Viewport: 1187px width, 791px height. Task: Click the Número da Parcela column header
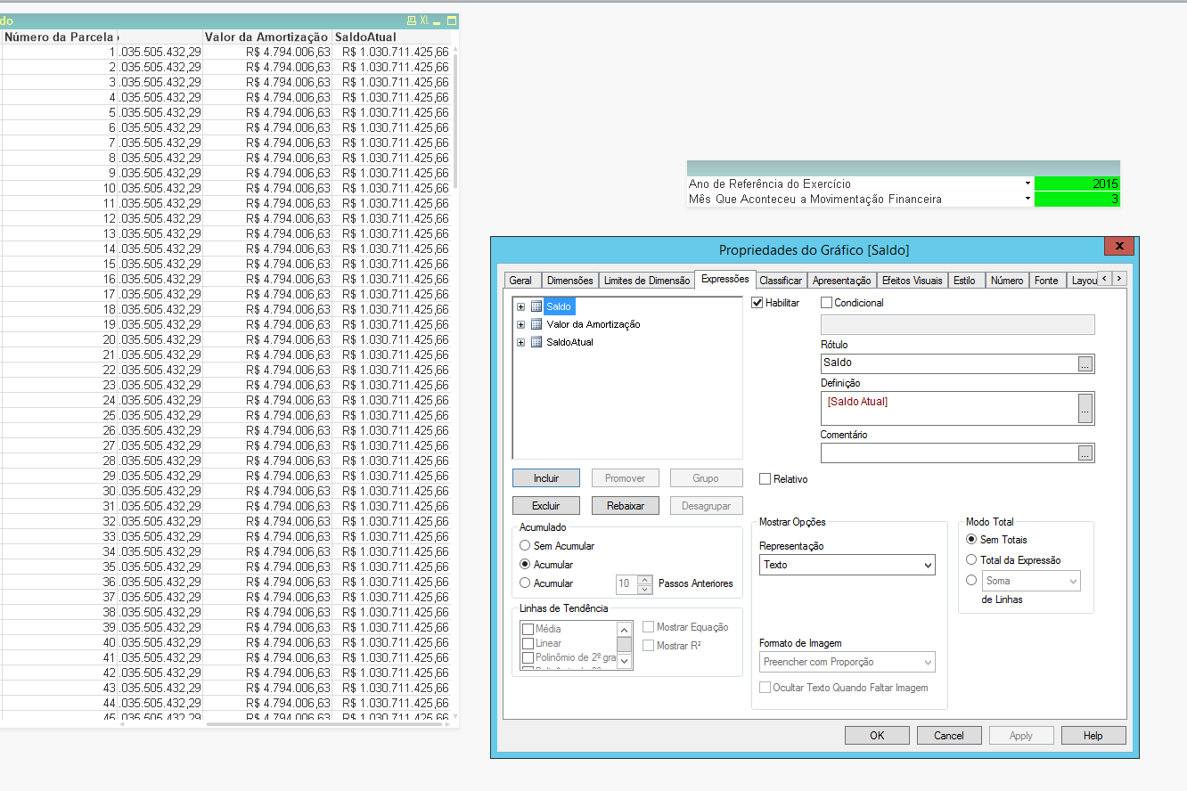pos(60,37)
